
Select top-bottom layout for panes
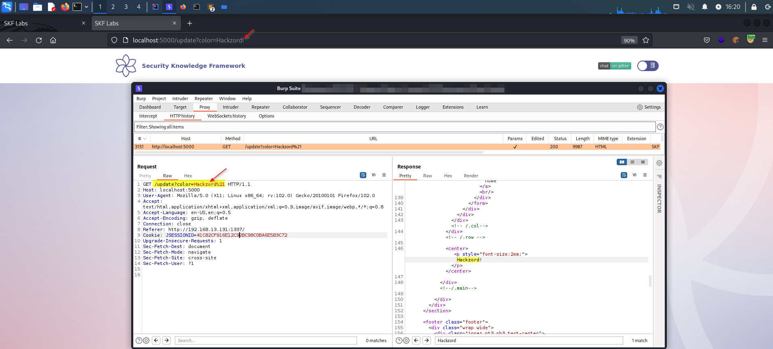point(632,162)
